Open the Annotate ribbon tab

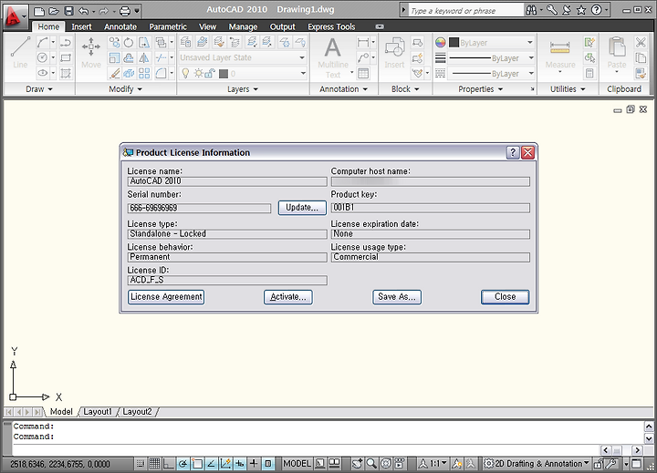tap(120, 26)
